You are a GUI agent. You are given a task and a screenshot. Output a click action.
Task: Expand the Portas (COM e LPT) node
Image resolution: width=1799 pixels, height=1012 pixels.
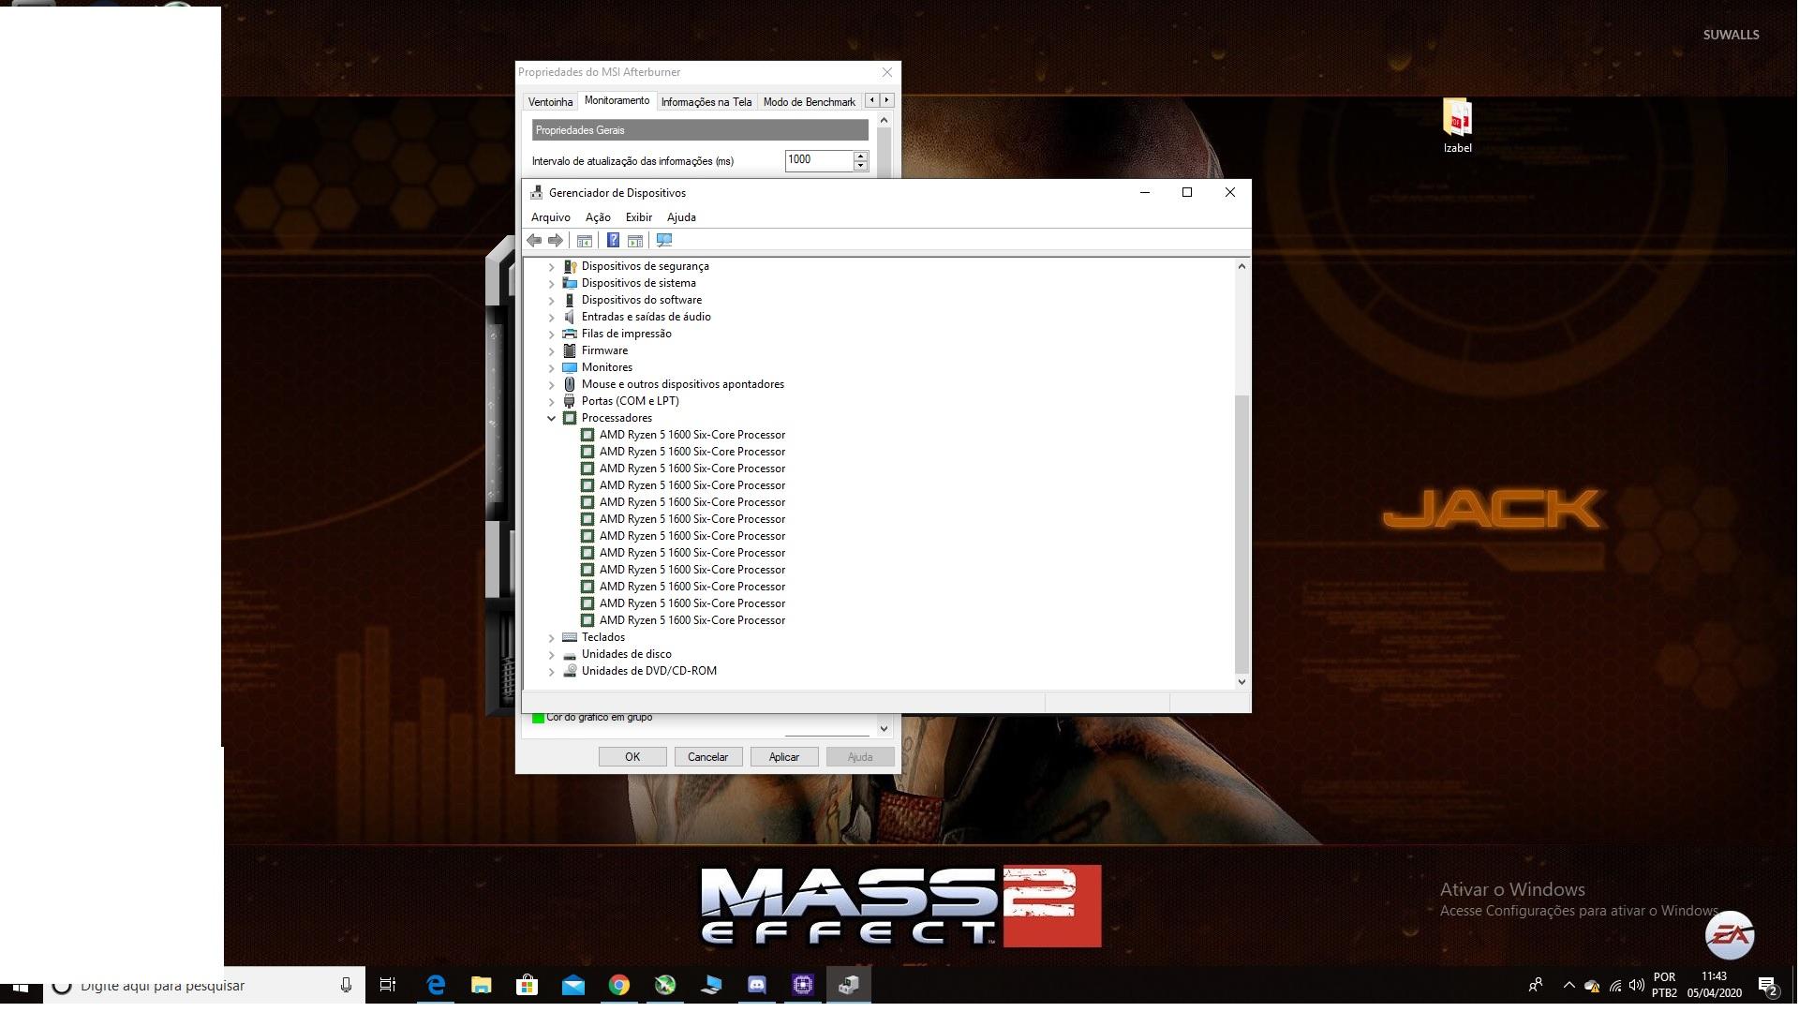552,401
